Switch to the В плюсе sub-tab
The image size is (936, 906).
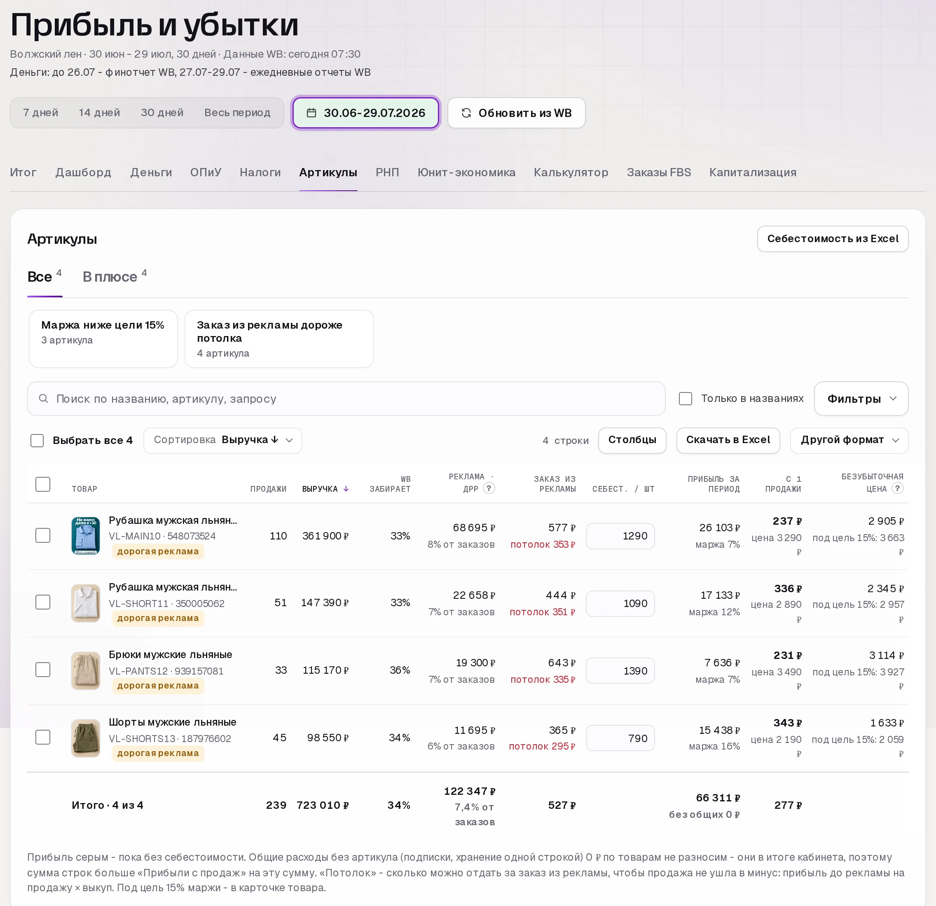(114, 277)
